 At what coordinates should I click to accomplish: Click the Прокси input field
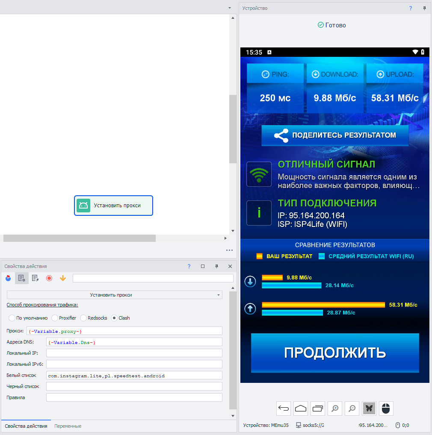124,331
